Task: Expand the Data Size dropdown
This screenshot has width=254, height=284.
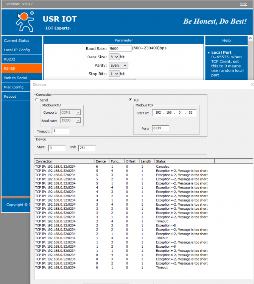Action: tap(114, 57)
